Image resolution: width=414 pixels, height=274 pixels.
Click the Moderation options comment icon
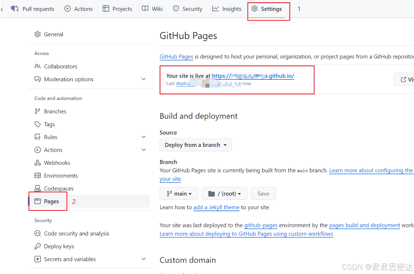[x=38, y=79]
